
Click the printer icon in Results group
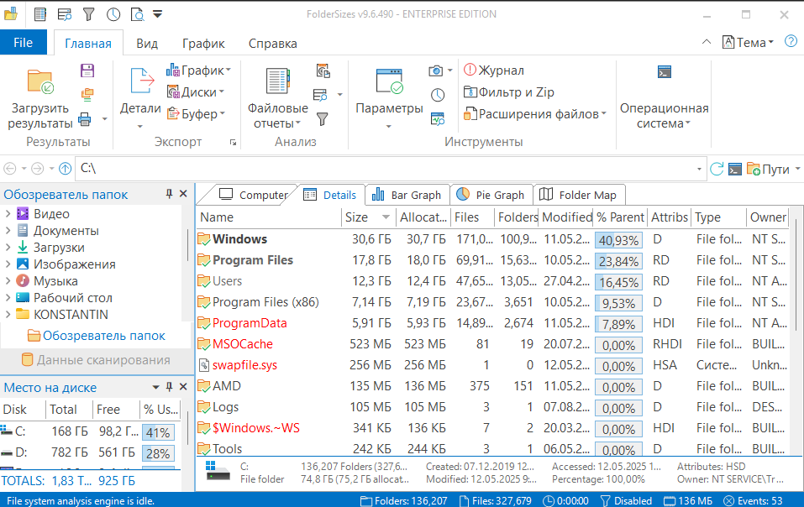[x=85, y=119]
